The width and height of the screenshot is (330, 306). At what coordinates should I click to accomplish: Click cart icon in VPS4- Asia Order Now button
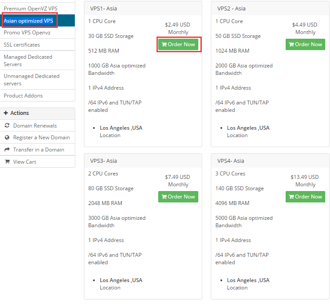291,197
